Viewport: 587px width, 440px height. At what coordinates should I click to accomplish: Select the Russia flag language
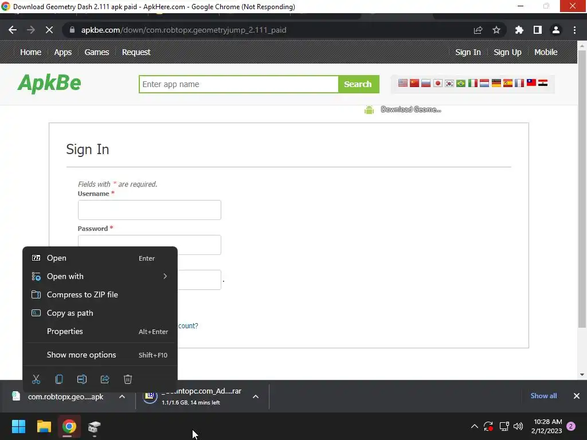(x=426, y=83)
